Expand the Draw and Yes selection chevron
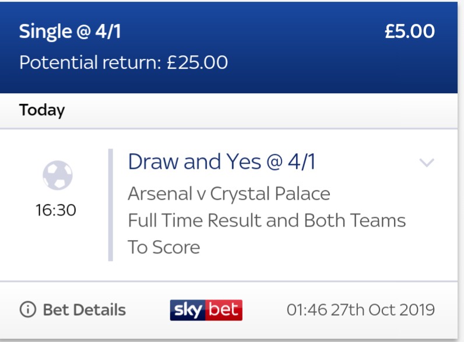Image resolution: width=464 pixels, height=342 pixels. [427, 162]
